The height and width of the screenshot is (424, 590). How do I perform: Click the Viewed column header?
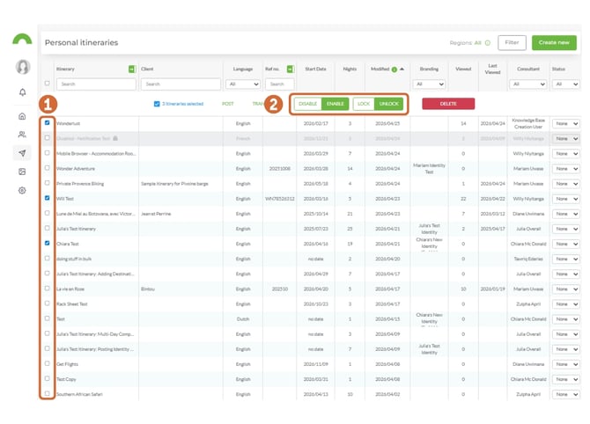[x=463, y=69]
